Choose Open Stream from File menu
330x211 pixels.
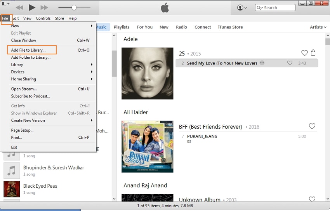[x=52, y=89]
